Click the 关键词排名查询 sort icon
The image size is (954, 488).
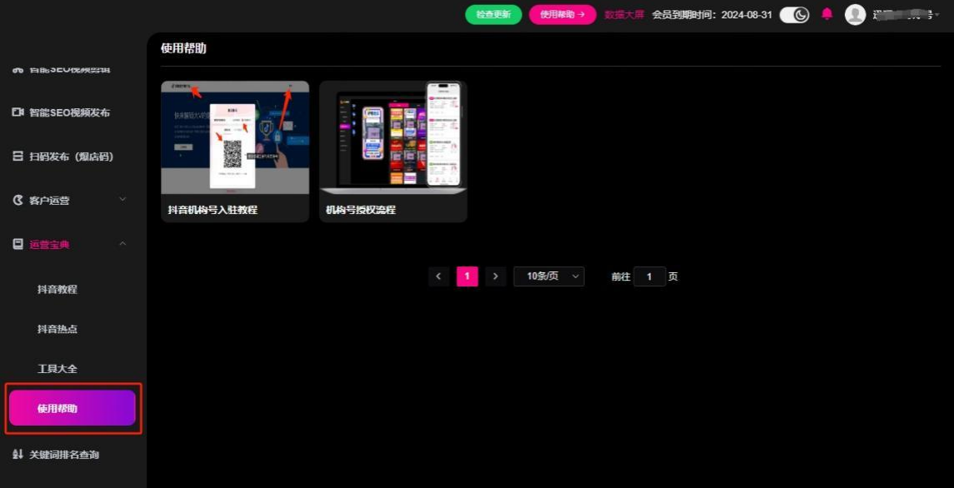coord(17,455)
